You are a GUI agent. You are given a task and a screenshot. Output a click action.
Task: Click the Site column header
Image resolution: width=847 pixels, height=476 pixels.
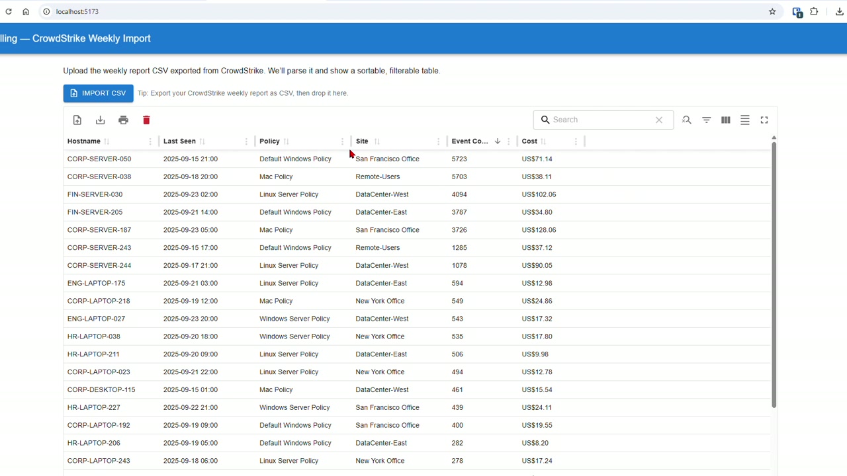(362, 141)
